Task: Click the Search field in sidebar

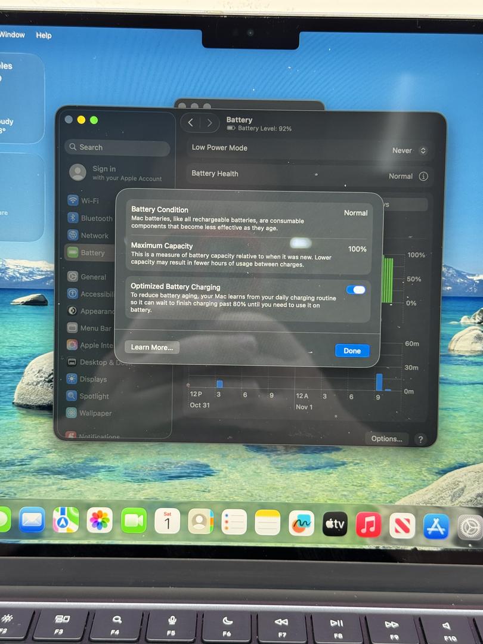Action: [117, 147]
